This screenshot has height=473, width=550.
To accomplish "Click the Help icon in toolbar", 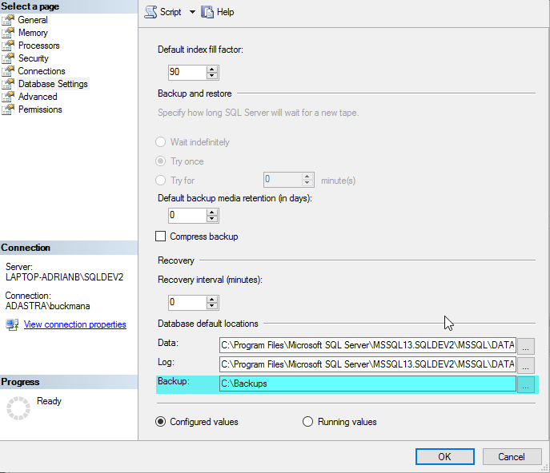I will click(207, 12).
